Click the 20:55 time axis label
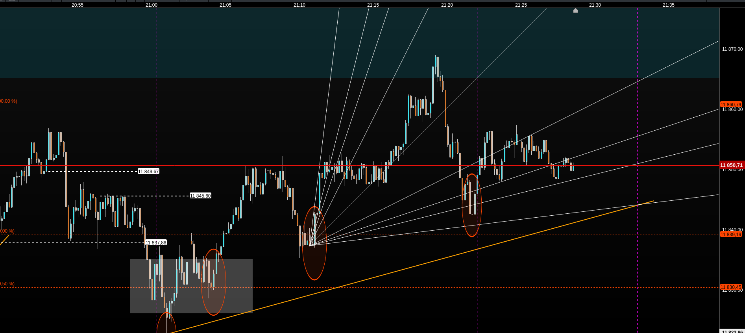 (x=78, y=5)
